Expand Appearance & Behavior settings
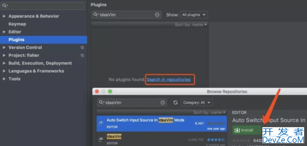The height and width of the screenshot is (146, 307). click(x=4, y=16)
